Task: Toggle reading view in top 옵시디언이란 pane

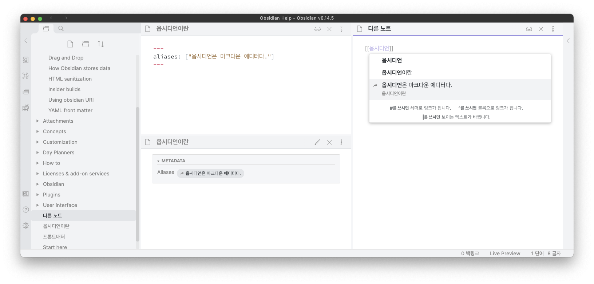Action: [x=317, y=29]
